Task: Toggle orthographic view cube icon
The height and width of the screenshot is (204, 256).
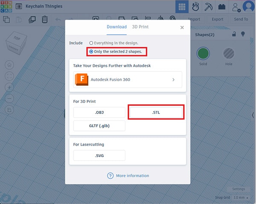Action: (x=9, y=110)
